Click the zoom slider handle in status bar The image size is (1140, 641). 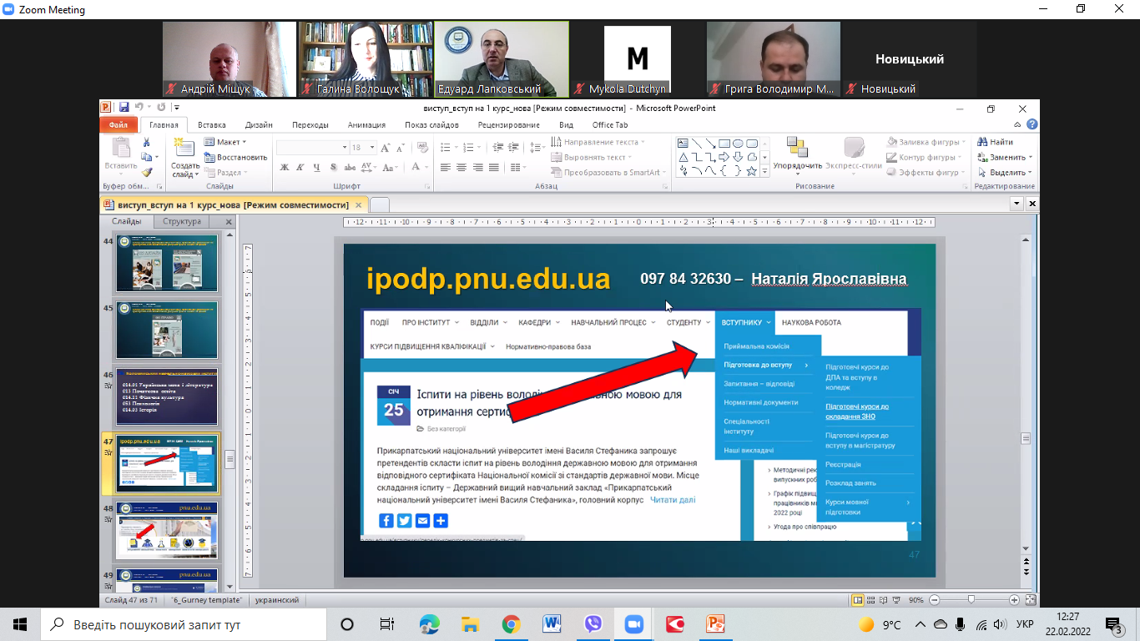[971, 600]
